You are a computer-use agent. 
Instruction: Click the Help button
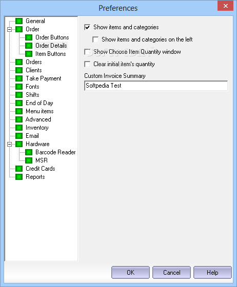point(212,272)
